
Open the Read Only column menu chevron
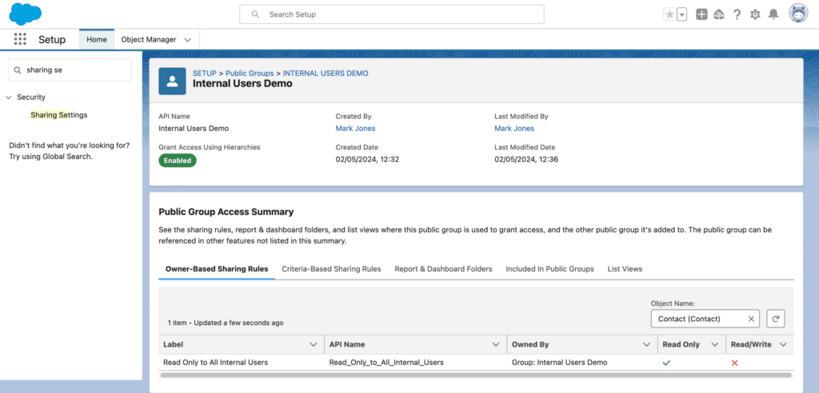point(714,344)
